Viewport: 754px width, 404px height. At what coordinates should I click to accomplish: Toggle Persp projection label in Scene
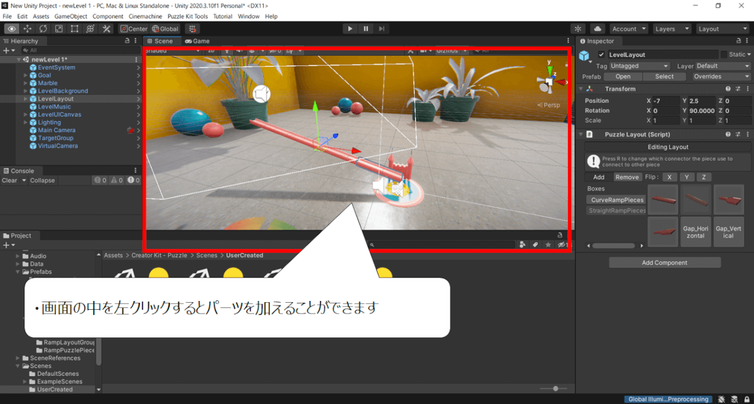(x=548, y=105)
